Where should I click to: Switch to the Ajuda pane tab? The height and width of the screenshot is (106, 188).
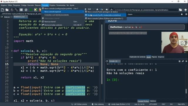pyautogui.click(x=149, y=57)
